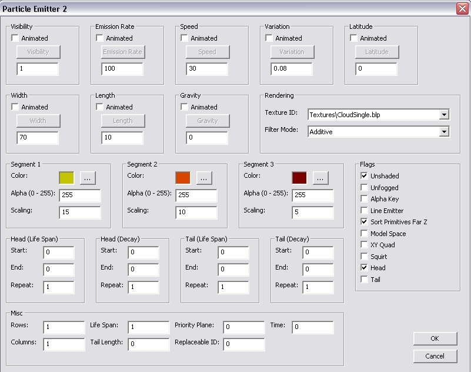Open Segment 1 color picker ellipsis button
The height and width of the screenshot is (372, 471).
pyautogui.click(x=88, y=178)
